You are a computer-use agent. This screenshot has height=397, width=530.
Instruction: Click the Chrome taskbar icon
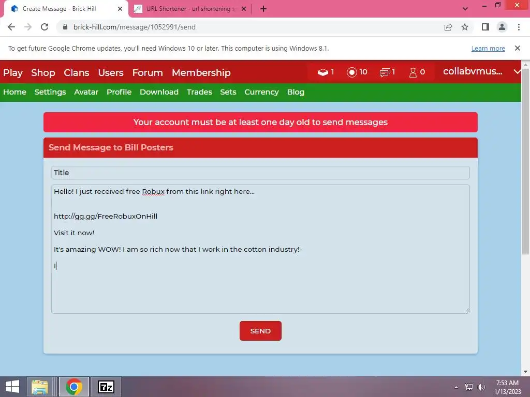pyautogui.click(x=73, y=387)
